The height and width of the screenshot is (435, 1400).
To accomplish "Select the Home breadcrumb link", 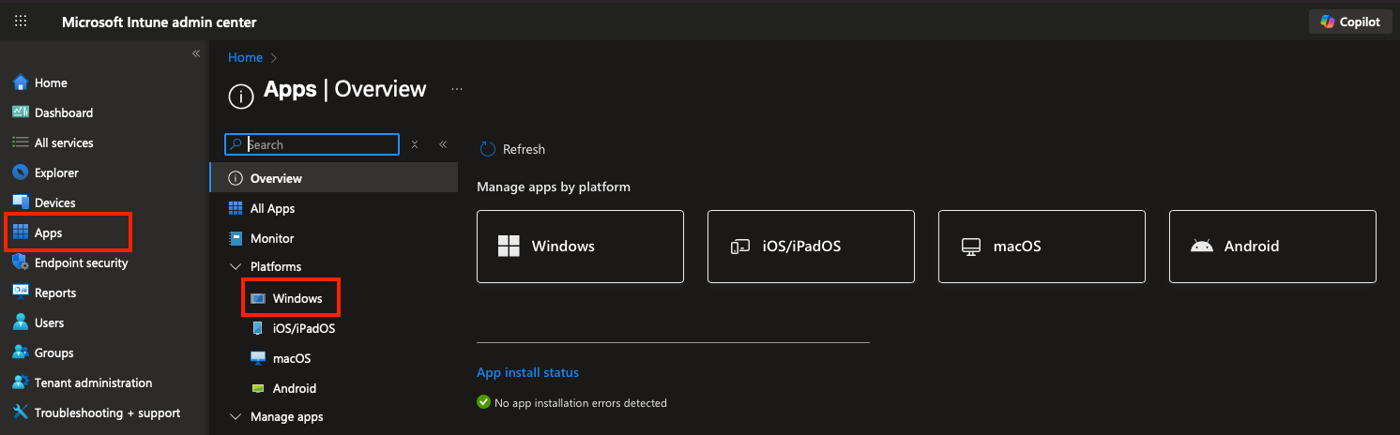I will pos(245,57).
